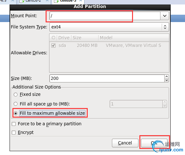This screenshot has height=155, width=185.
Task: Click the 20480 MB size cell for sda
Action: click(x=87, y=45)
